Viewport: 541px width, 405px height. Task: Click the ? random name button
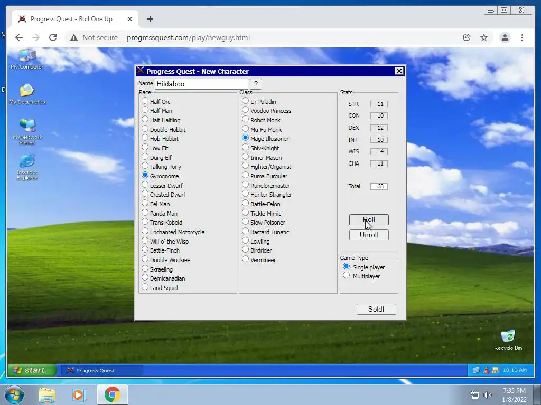[256, 84]
